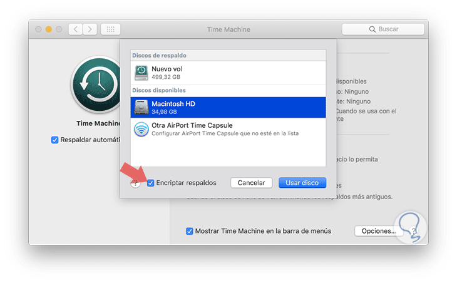Screen dimensions: 457x283
Task: Click the Nuevo vol backup disk icon
Action: click(141, 73)
